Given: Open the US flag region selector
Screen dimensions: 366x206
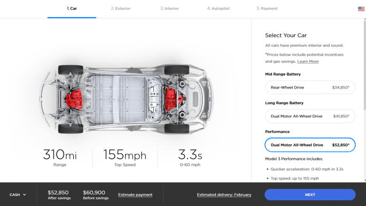Looking at the screenshot, I should point(361,9).
